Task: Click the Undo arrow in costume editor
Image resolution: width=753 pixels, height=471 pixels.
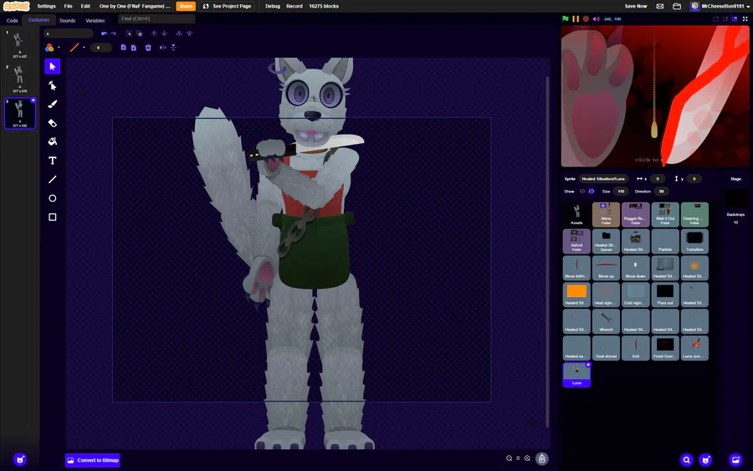Action: pyautogui.click(x=104, y=33)
